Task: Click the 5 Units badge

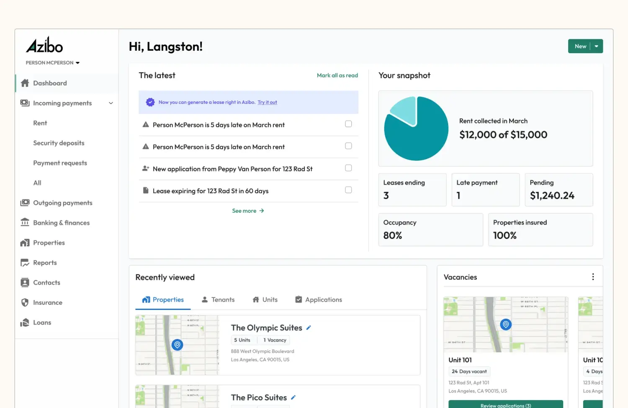Action: [242, 340]
